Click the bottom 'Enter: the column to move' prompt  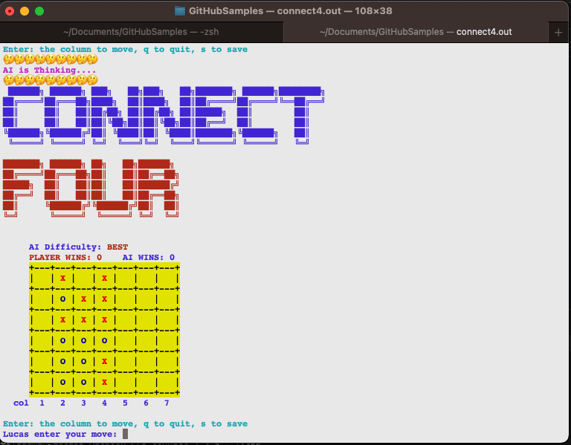[x=125, y=423]
